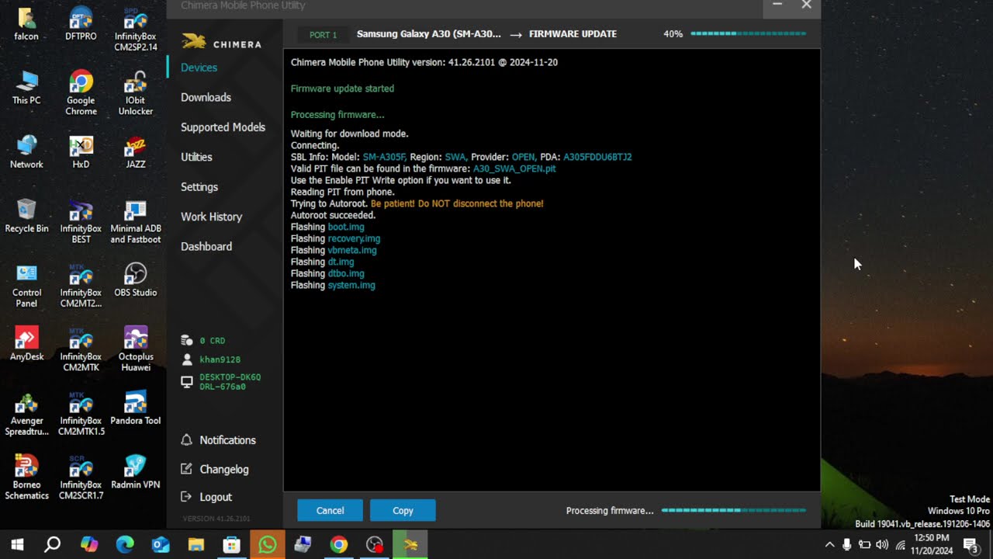Select Google Chrome desktop shortcut

(81, 93)
